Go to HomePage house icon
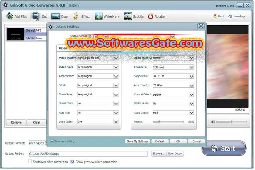Image resolution: width=255 pixels, height=170 pixels. click(230, 16)
